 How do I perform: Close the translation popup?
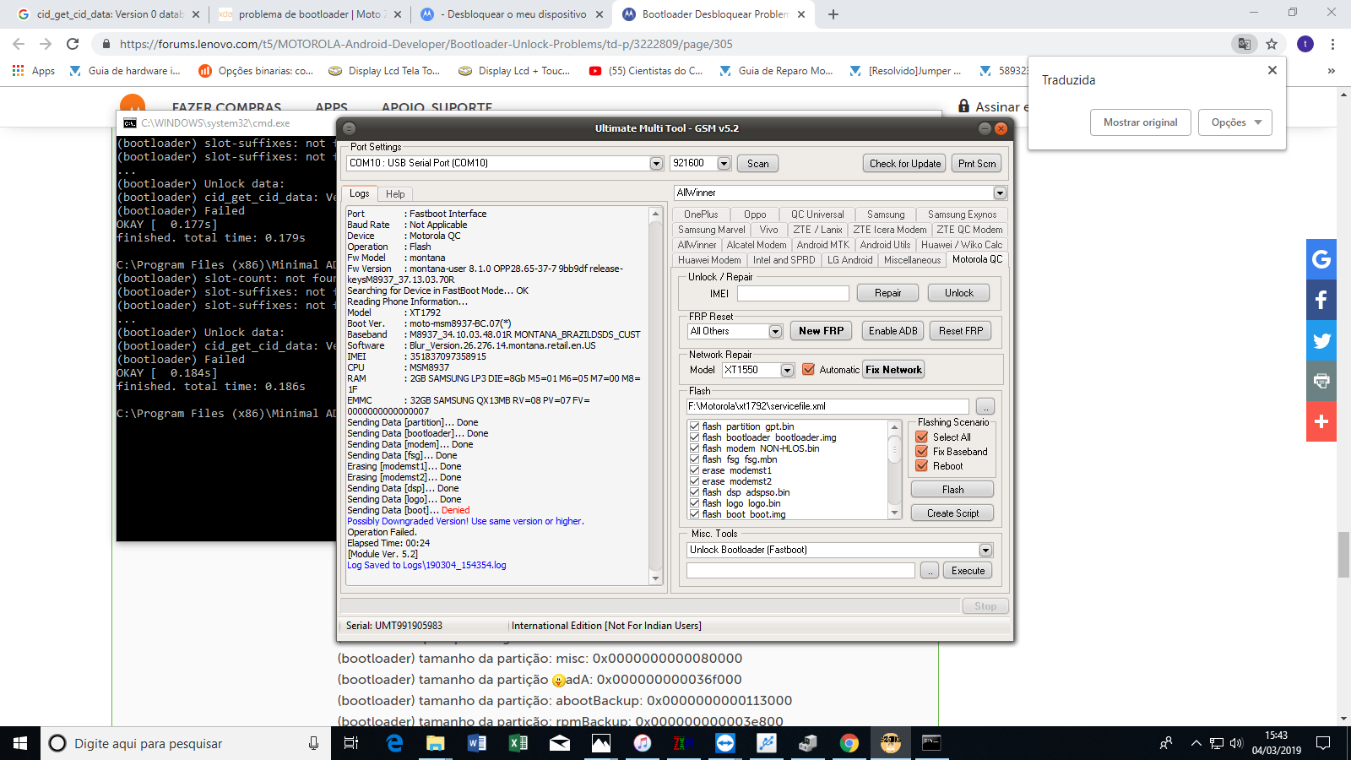pos(1272,70)
